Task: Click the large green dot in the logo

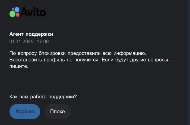Action: [12, 14]
